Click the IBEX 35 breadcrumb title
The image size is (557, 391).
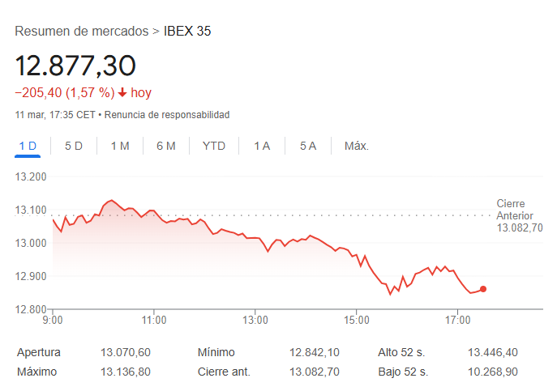(x=187, y=32)
